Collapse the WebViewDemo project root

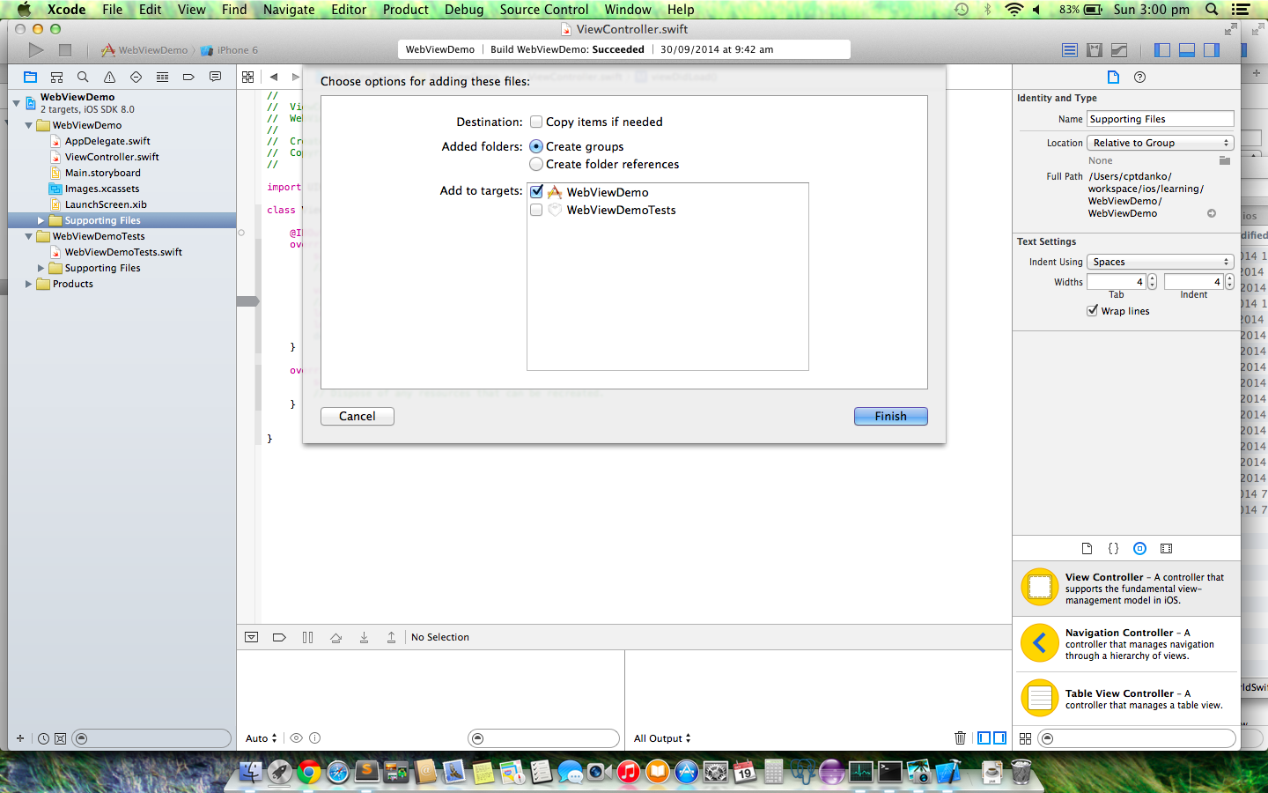point(16,103)
